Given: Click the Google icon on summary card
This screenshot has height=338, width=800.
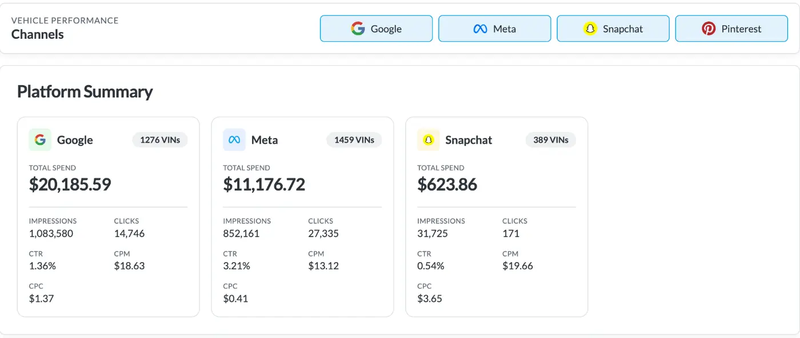Looking at the screenshot, I should tap(40, 140).
